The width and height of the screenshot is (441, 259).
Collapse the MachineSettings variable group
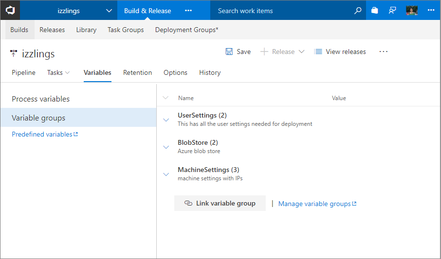(x=166, y=174)
